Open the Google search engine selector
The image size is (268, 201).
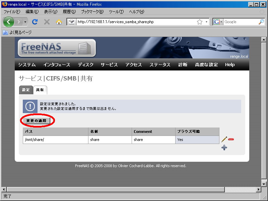click(x=218, y=22)
